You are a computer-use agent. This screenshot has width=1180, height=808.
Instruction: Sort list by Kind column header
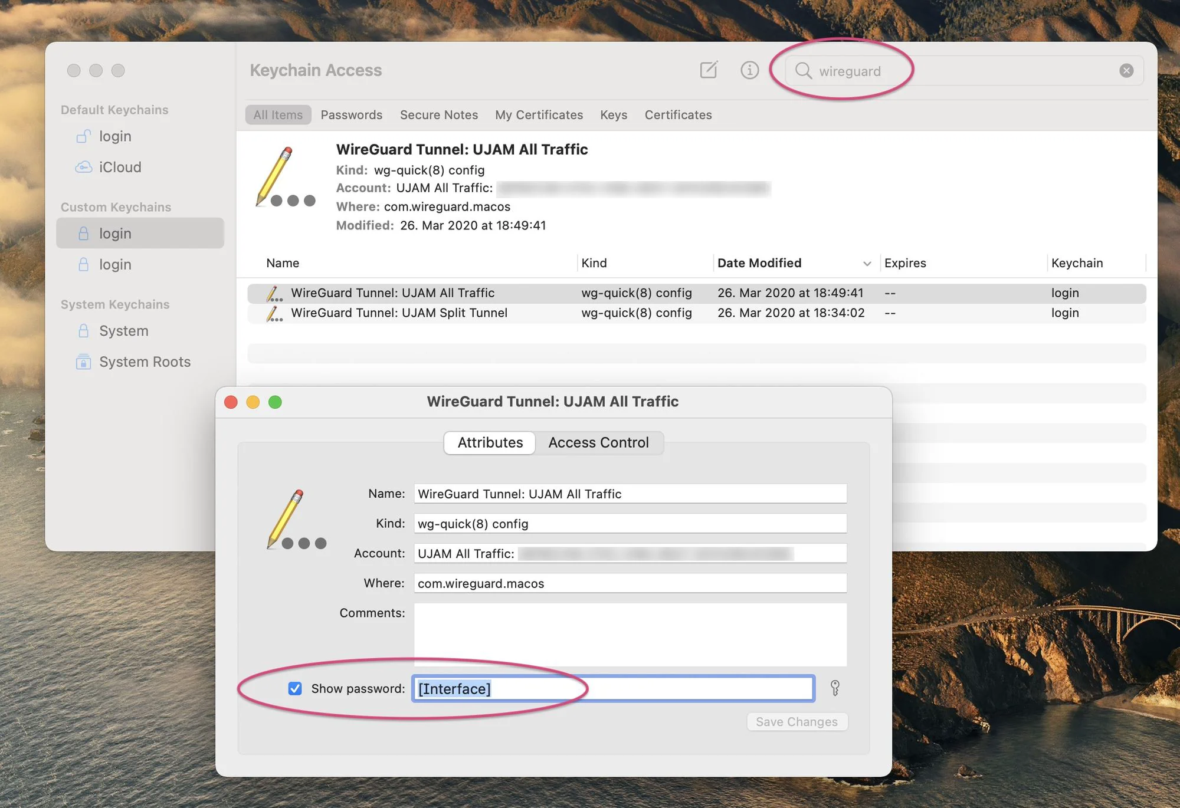594,264
